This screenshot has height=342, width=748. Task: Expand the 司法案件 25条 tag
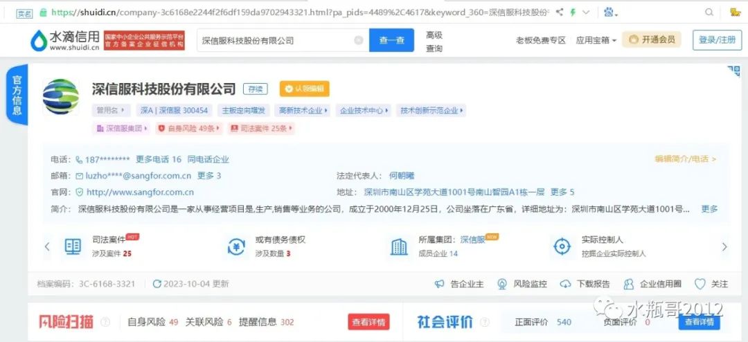(x=261, y=128)
